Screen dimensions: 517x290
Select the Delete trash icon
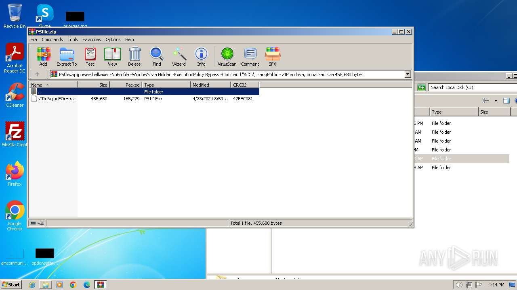coord(135,56)
